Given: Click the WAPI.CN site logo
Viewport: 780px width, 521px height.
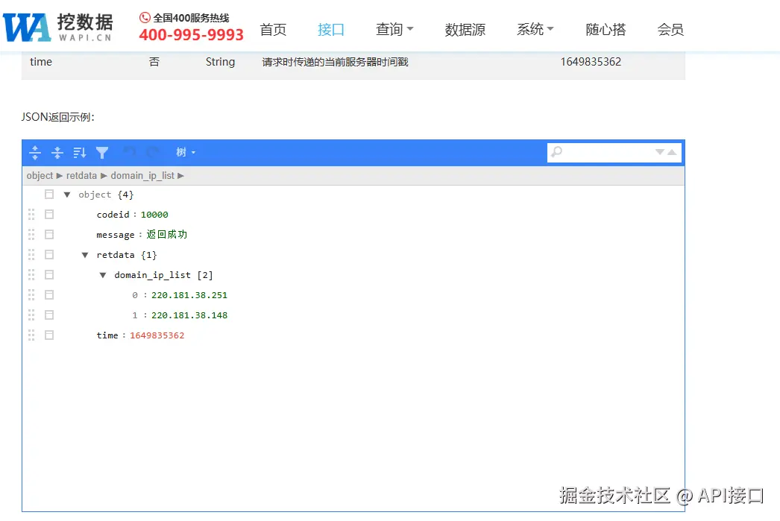Looking at the screenshot, I should (57, 28).
